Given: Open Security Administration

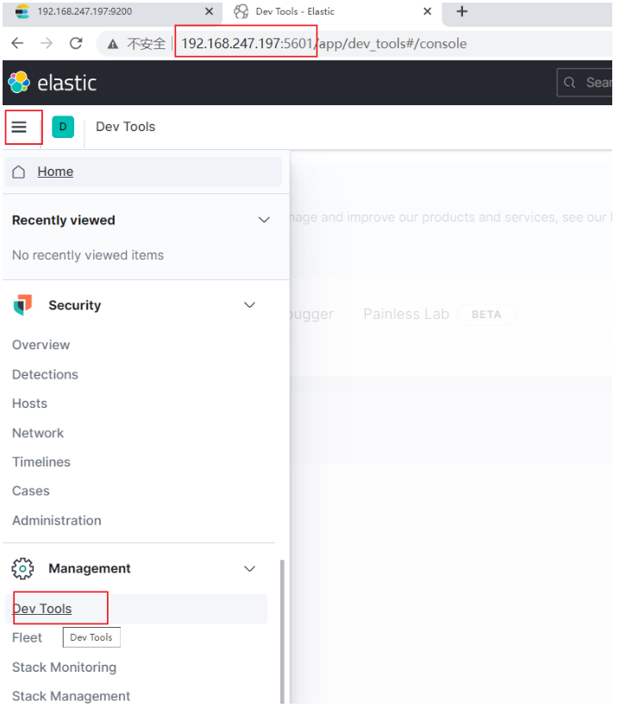Looking at the screenshot, I should [x=57, y=521].
